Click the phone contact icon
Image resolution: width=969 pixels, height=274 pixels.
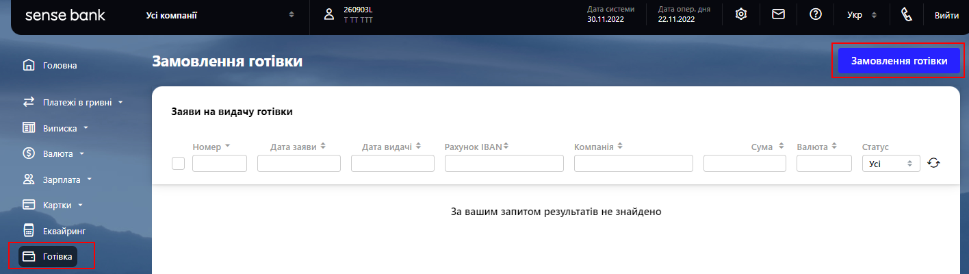click(907, 14)
